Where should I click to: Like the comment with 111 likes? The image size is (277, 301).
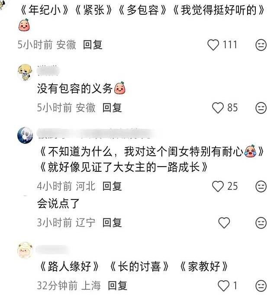click(213, 45)
